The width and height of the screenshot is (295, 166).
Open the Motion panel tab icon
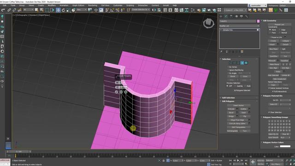(236, 17)
